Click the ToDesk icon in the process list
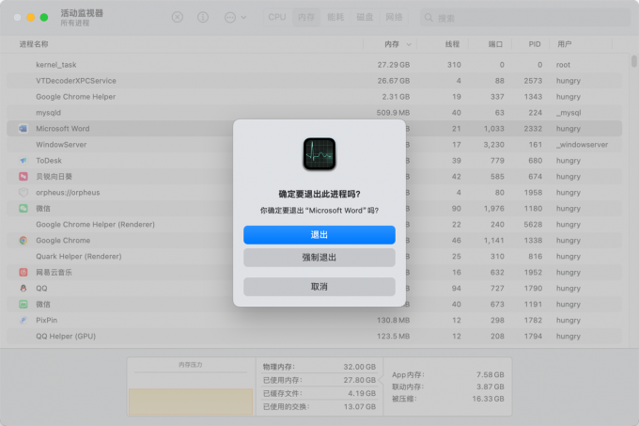The image size is (639, 426). pyautogui.click(x=23, y=161)
